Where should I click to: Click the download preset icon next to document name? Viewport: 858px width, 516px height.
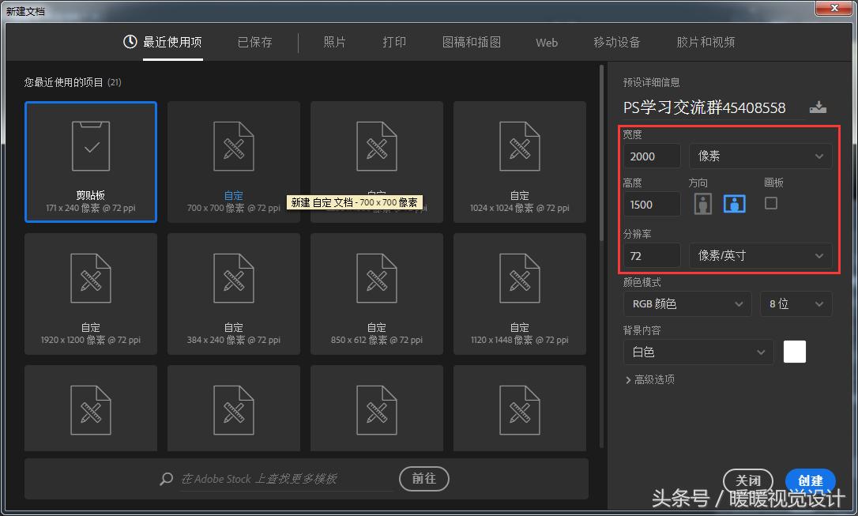pos(818,106)
